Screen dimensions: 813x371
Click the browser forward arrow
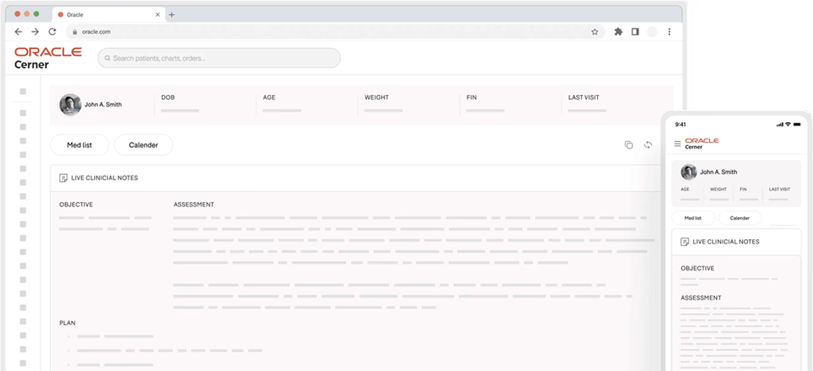click(x=35, y=32)
